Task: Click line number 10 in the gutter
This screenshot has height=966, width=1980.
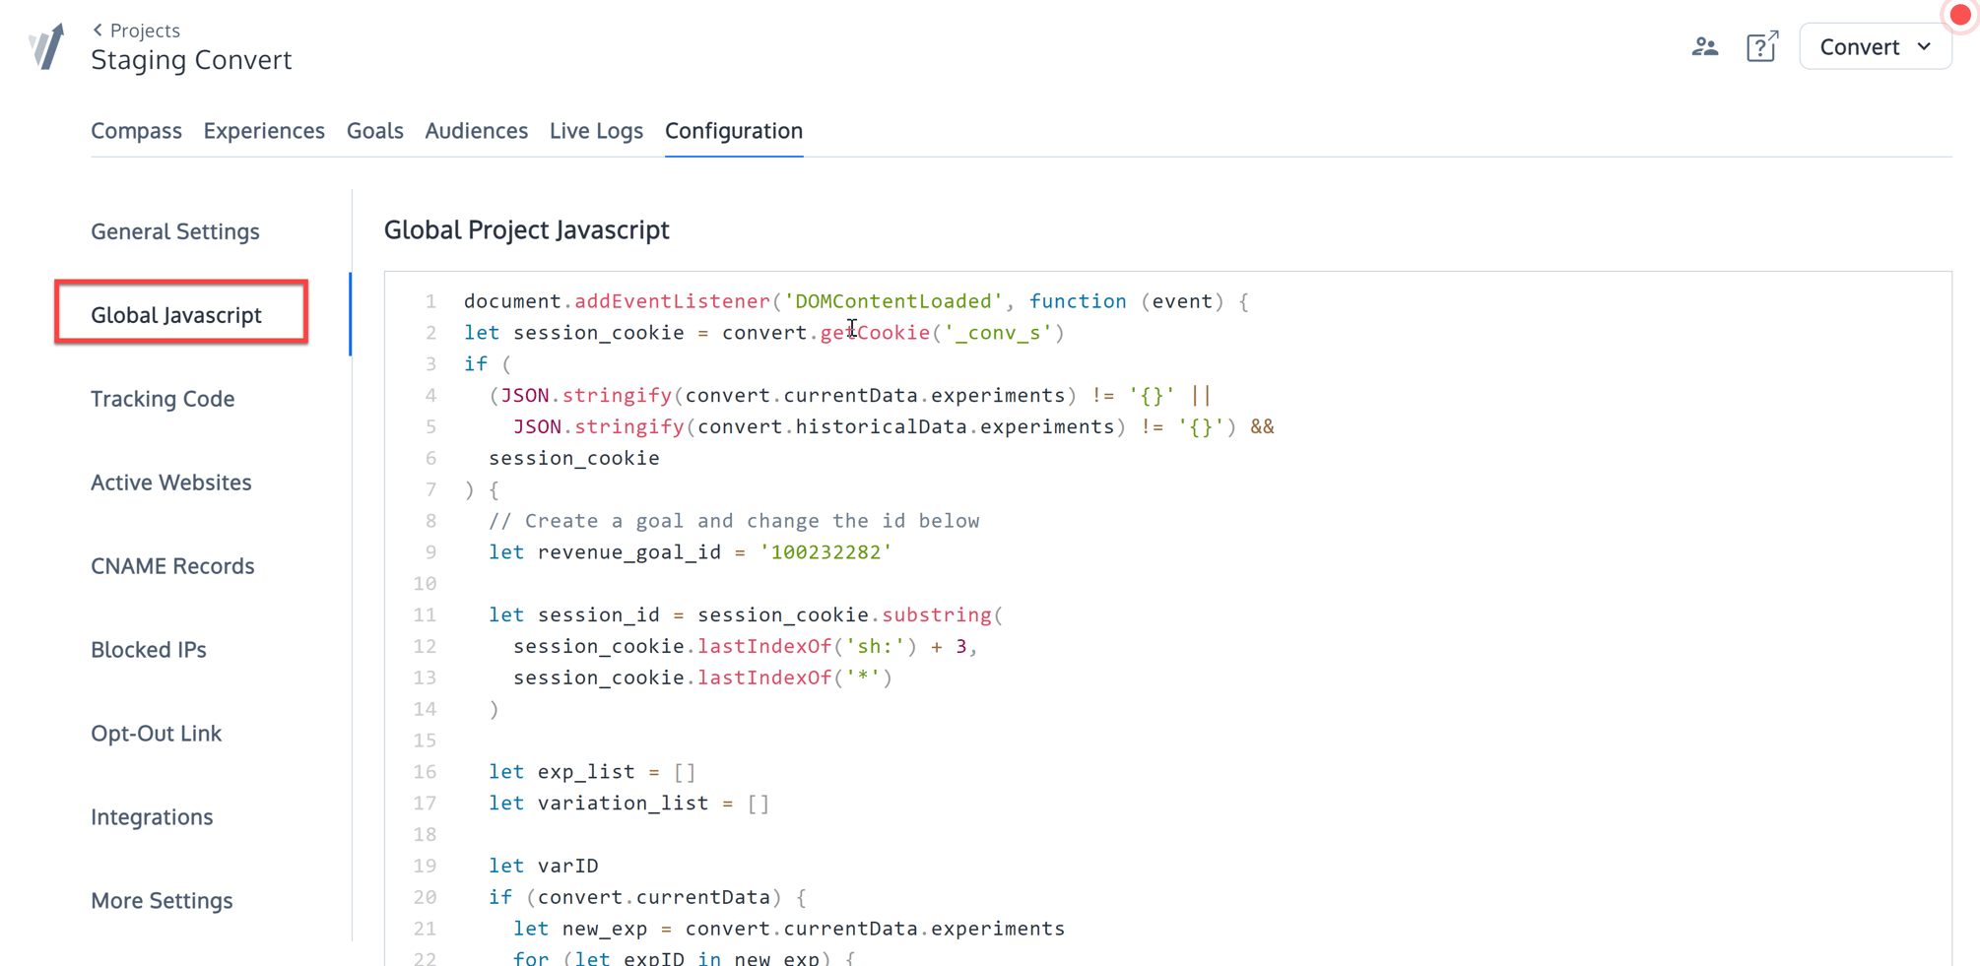Action: [x=426, y=584]
